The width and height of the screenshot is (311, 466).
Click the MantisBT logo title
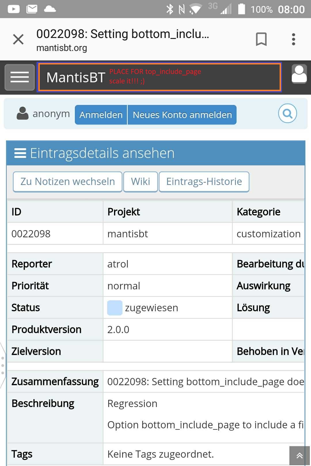[76, 77]
